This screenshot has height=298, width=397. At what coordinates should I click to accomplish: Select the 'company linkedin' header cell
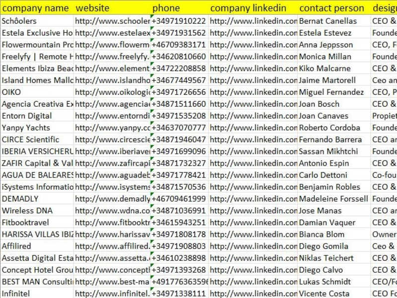click(253, 8)
